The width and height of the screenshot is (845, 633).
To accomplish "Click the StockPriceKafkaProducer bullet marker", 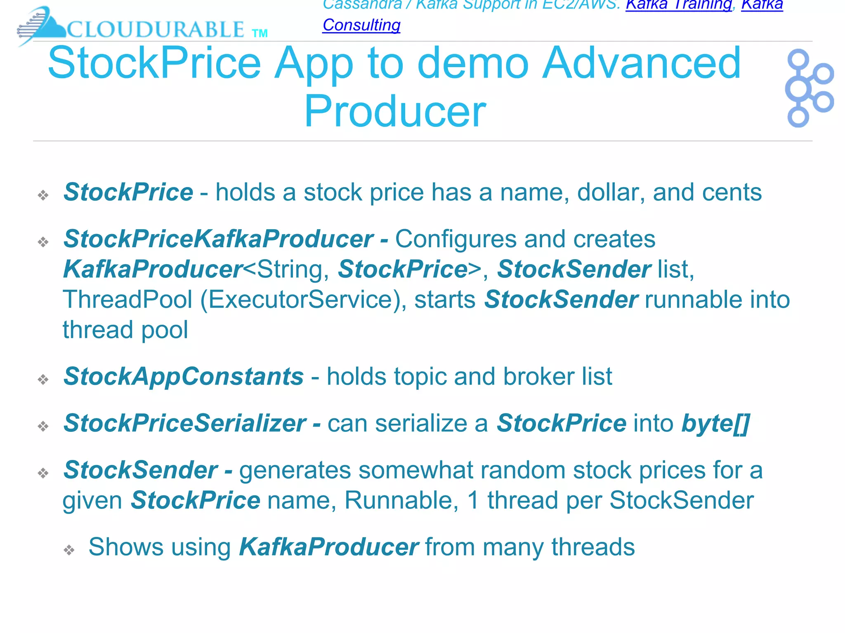I will 43,241.
